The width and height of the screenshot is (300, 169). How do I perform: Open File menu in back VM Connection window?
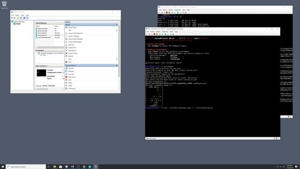(x=160, y=10)
